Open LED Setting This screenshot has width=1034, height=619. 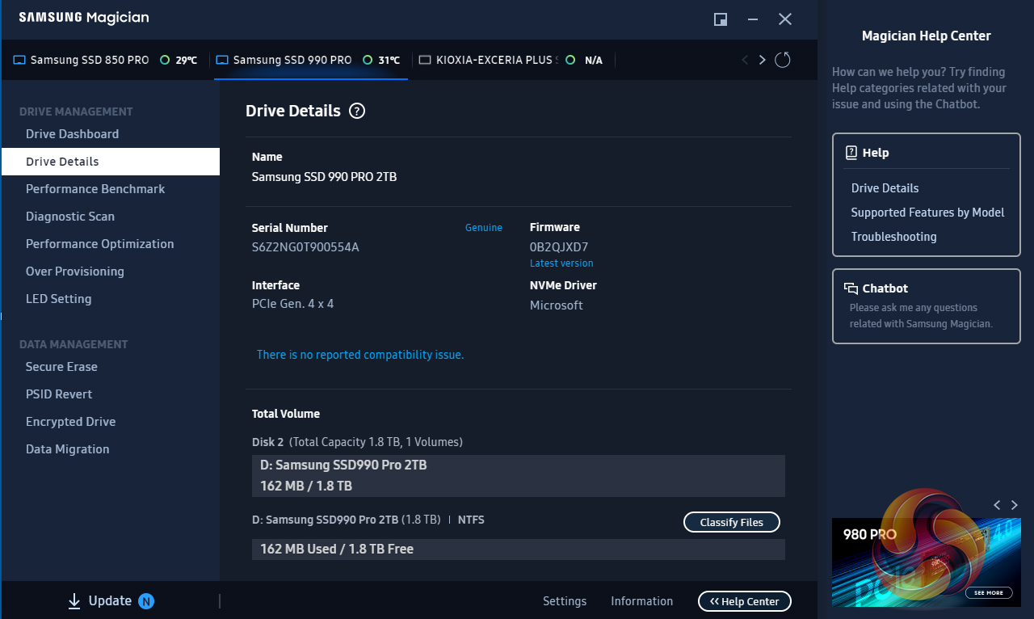[58, 299]
